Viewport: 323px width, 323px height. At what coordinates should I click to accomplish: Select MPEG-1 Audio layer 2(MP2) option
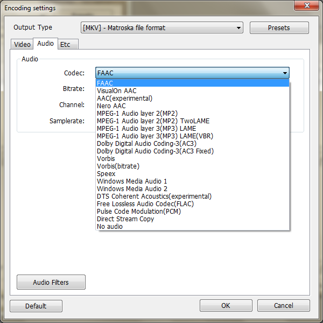click(192, 113)
